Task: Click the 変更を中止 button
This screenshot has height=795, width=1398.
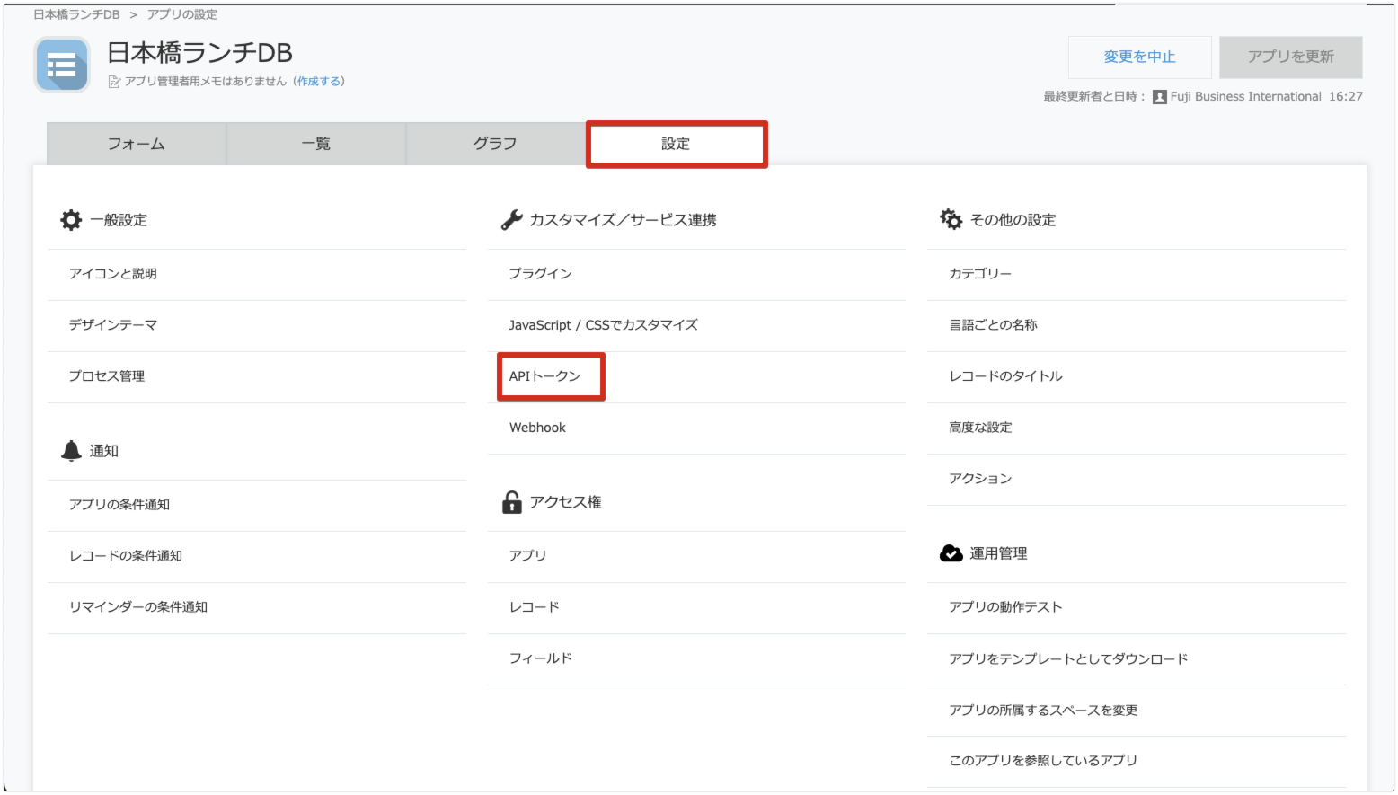Action: tap(1140, 57)
